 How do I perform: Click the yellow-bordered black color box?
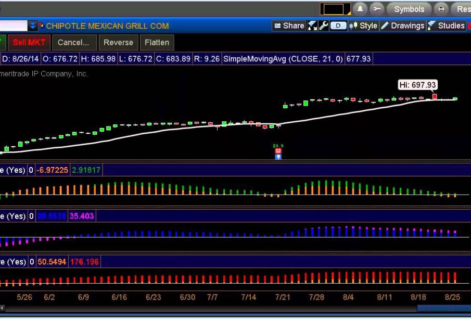click(335, 9)
